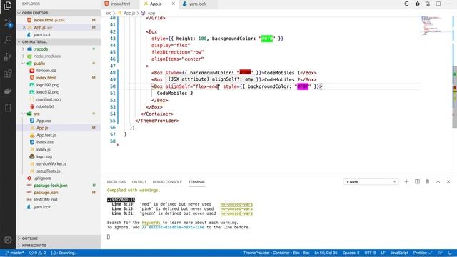The image size is (457, 257).
Task: Click the ./src/App.js path in terminal
Action: pyautogui.click(x=121, y=200)
